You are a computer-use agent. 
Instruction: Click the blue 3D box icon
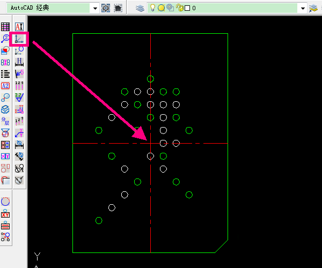tap(5, 109)
